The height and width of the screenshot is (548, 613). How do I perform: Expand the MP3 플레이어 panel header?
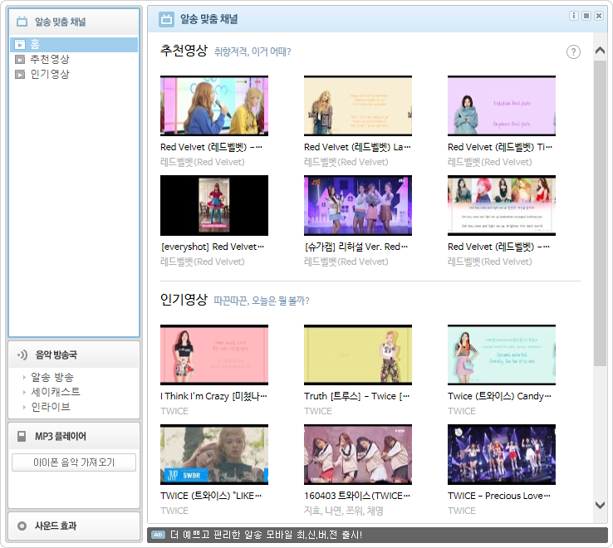[x=74, y=436]
